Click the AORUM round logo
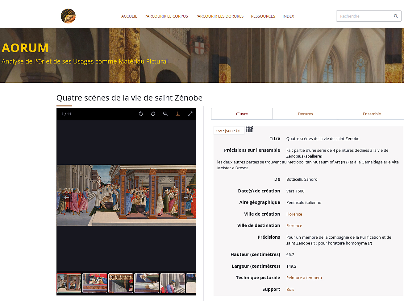The image size is (404, 301). click(68, 16)
